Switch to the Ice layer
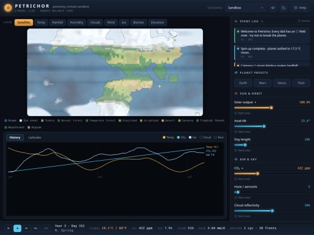The height and width of the screenshot is (235, 314). coord(124,23)
